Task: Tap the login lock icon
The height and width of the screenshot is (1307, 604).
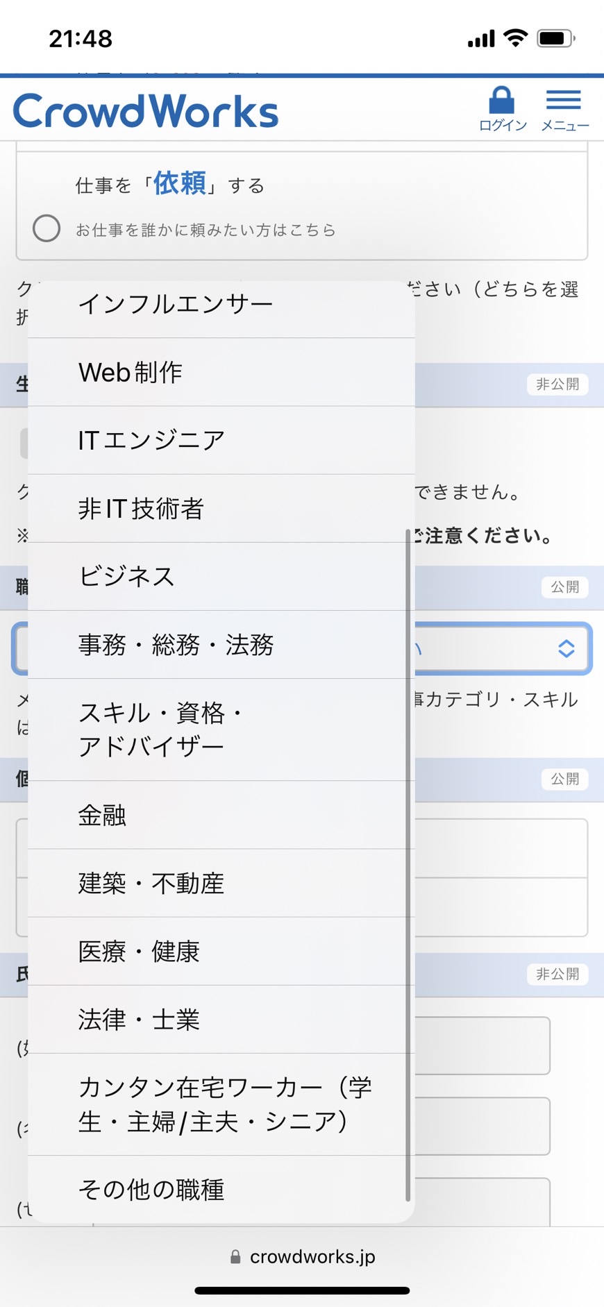Action: (x=501, y=101)
